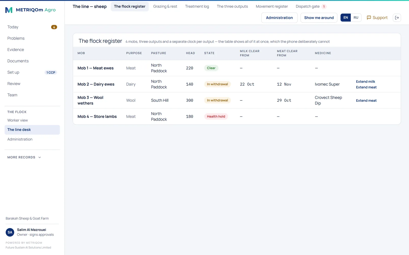
Task: Click Mob 4 — Store lambs row name
Action: tap(97, 117)
